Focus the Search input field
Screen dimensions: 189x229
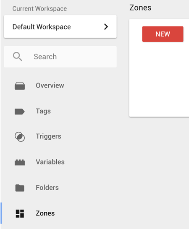pos(60,57)
